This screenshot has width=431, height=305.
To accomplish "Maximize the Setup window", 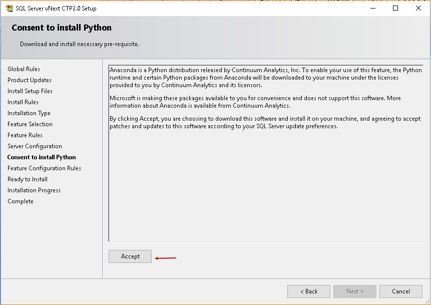I will 395,8.
